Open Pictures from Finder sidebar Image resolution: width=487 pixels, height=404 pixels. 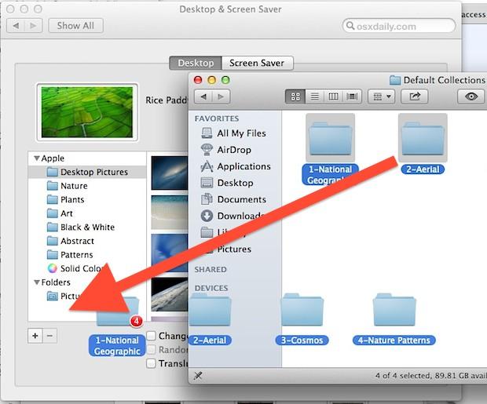click(x=233, y=249)
